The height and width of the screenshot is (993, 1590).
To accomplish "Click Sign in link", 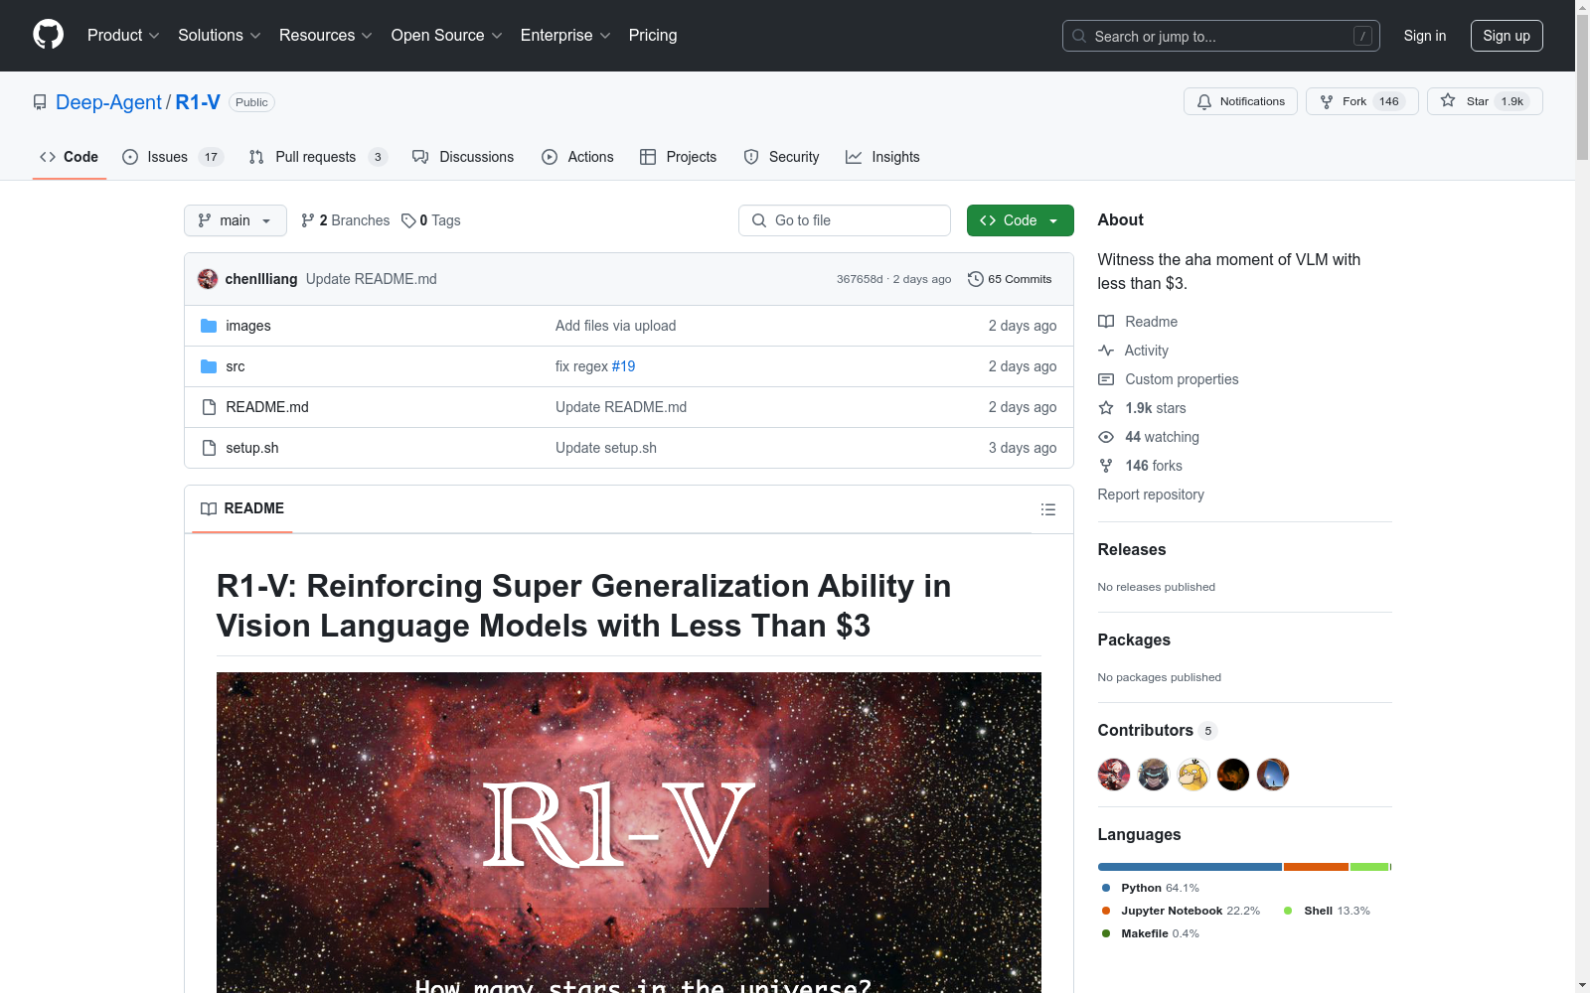I will (1425, 36).
